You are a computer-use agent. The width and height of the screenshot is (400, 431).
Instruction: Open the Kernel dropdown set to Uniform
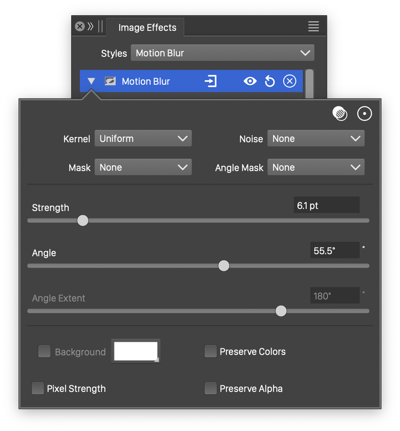[143, 139]
